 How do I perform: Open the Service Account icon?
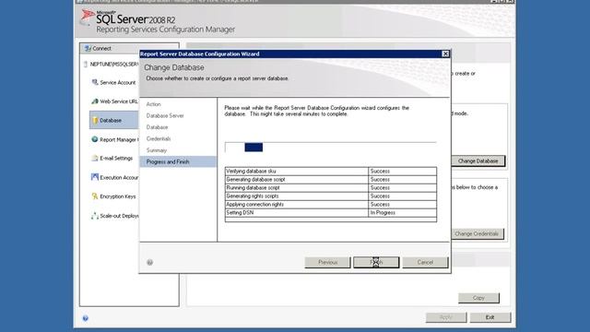[x=95, y=82]
